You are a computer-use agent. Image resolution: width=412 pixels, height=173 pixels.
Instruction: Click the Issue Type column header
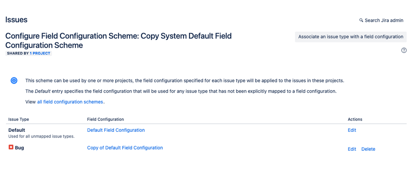point(19,119)
